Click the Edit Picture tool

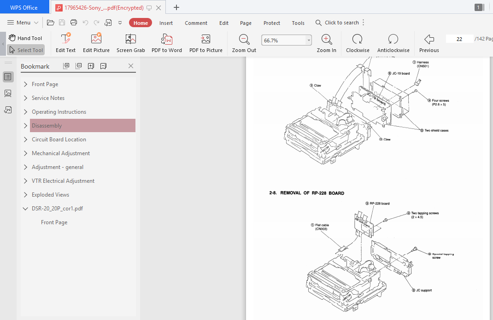coord(96,43)
